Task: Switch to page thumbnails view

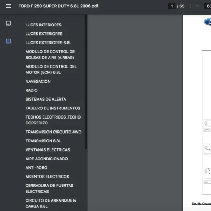Action: coord(8,23)
